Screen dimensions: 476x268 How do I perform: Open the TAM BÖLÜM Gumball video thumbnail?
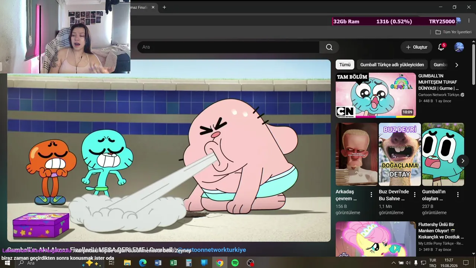coord(376,95)
